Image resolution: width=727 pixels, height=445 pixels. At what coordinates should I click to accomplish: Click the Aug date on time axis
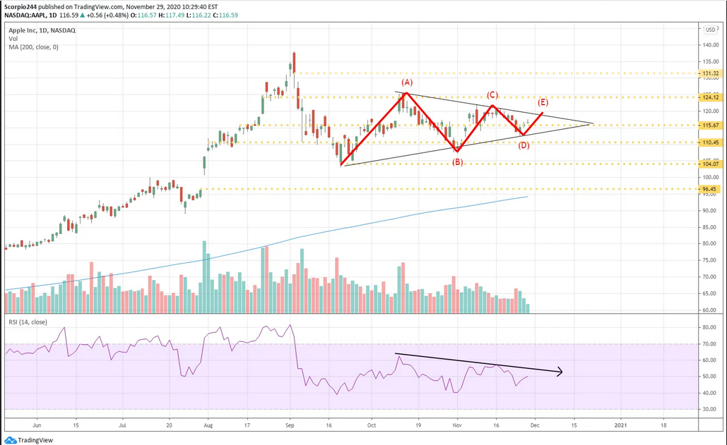point(208,425)
